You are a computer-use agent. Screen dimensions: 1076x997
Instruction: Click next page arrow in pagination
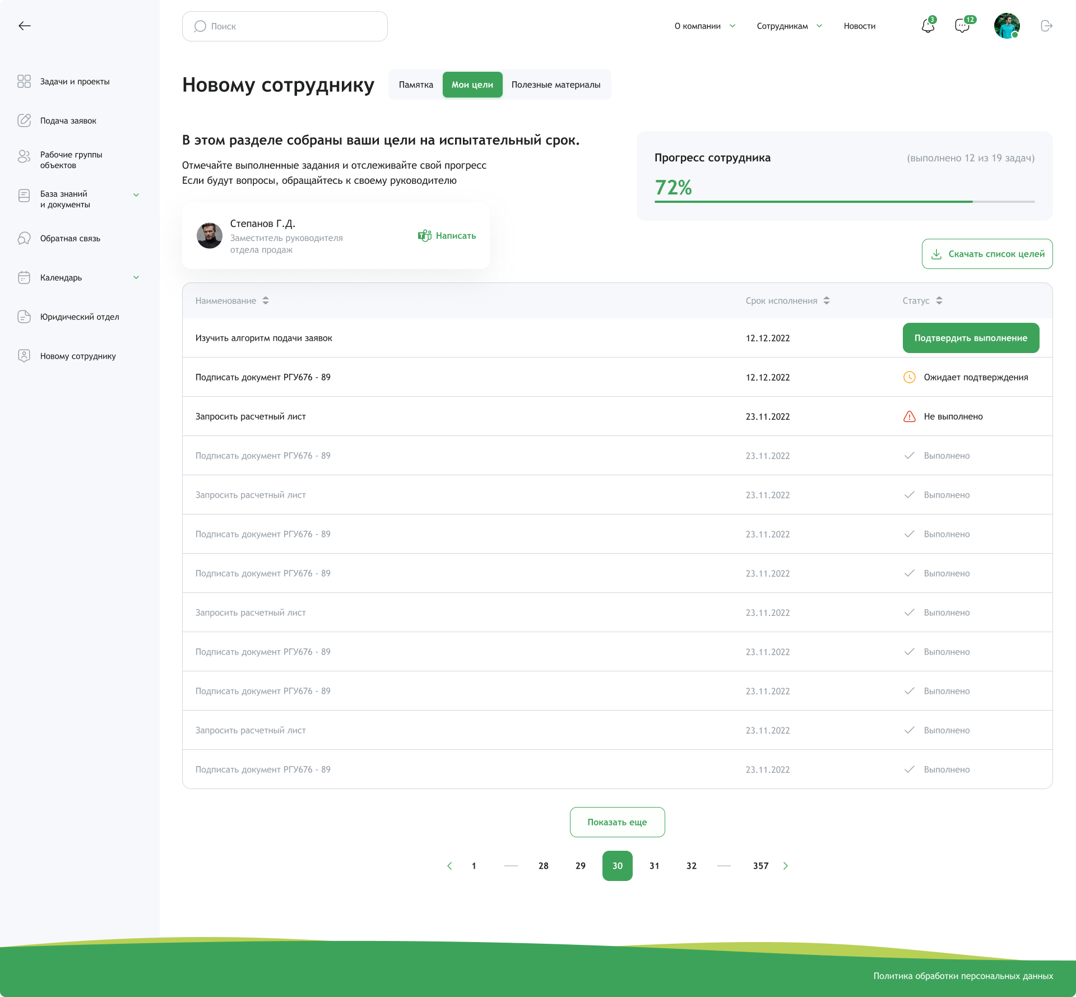[786, 866]
